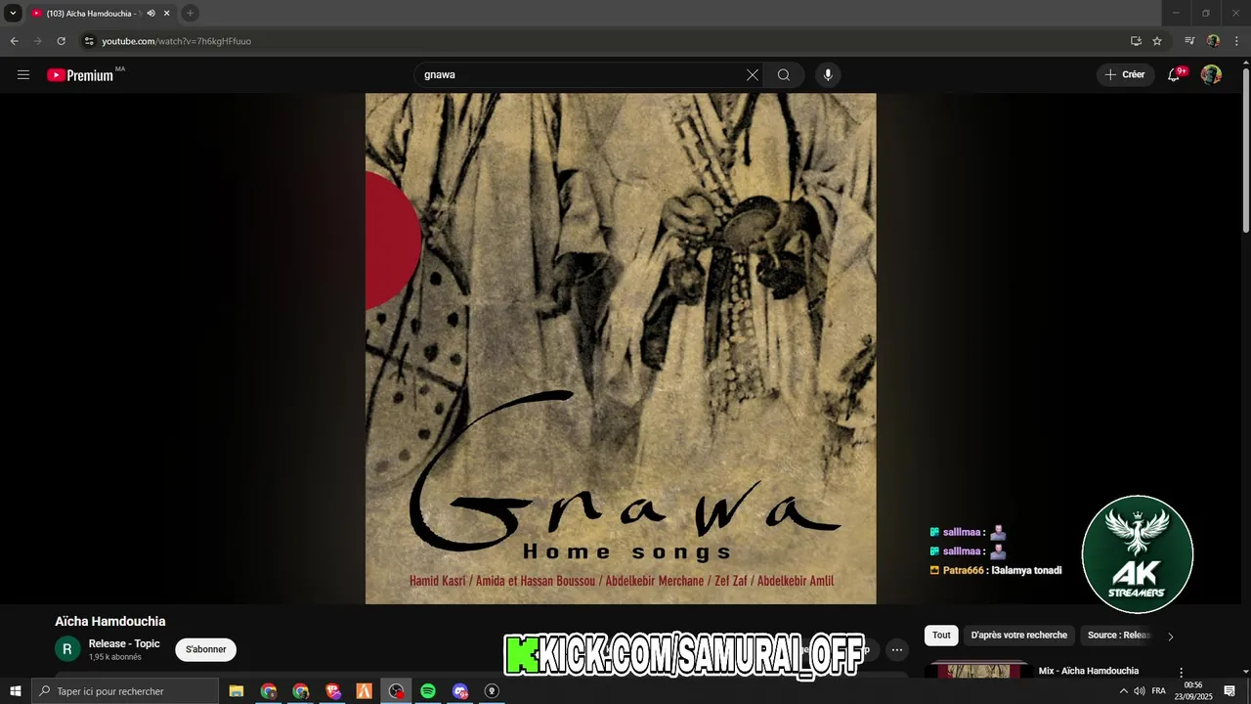Close the Aïcha Hamdouchia tab
This screenshot has height=704, width=1251.
coord(167,14)
